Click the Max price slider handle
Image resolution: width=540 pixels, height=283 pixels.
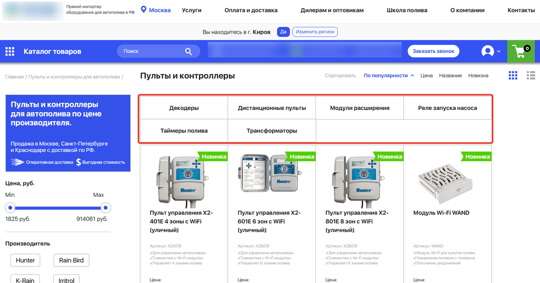click(106, 208)
